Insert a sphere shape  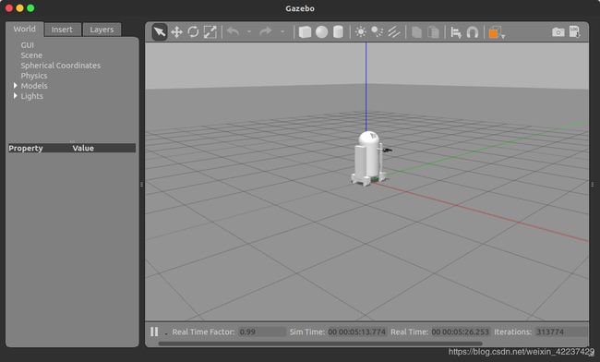pyautogui.click(x=321, y=31)
